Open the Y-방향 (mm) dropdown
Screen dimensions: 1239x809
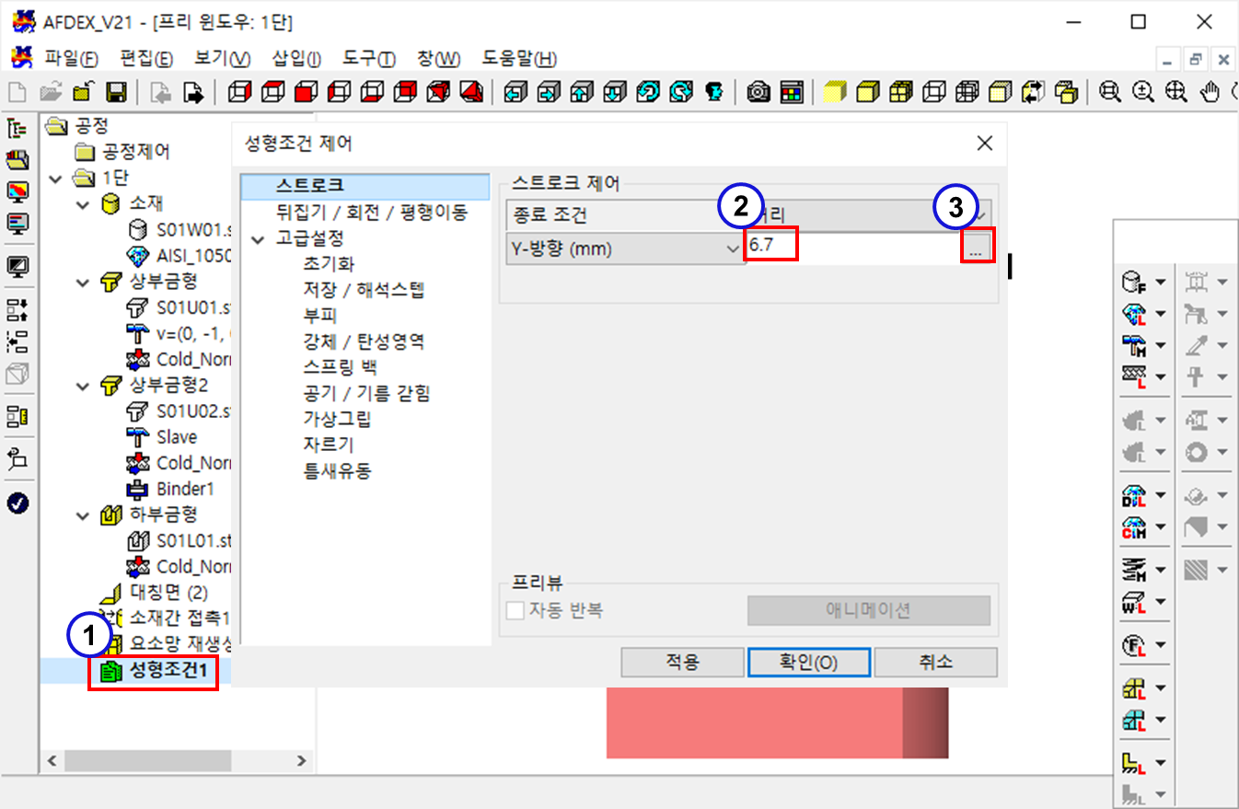[627, 248]
